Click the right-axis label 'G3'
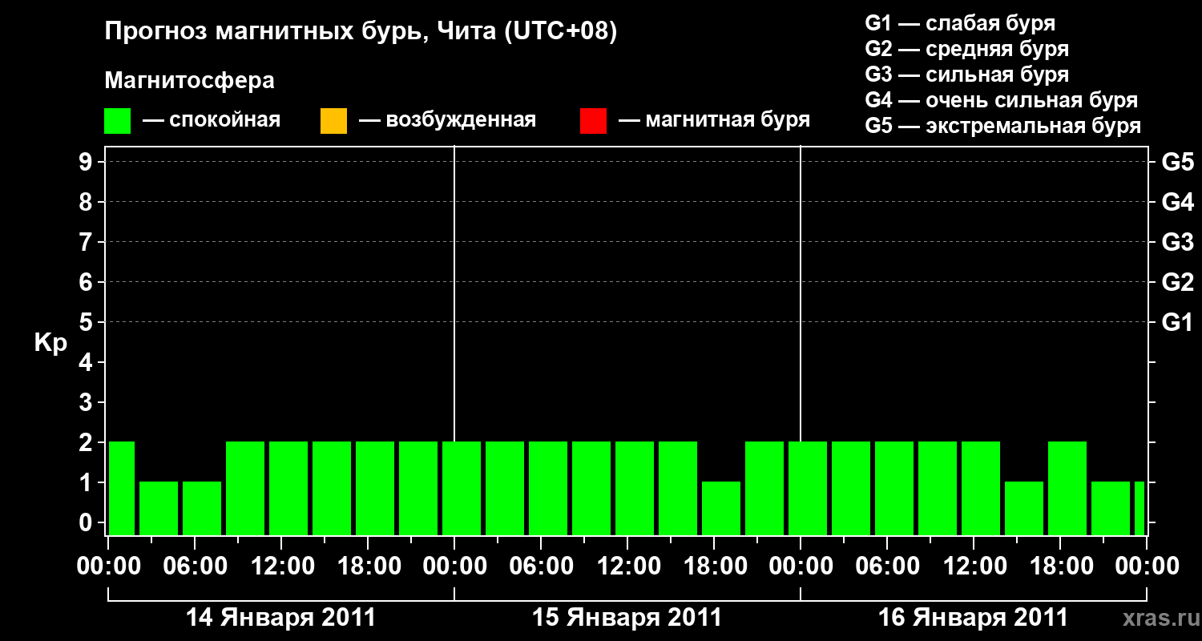Screen dimensions: 1202x641 coord(1177,242)
